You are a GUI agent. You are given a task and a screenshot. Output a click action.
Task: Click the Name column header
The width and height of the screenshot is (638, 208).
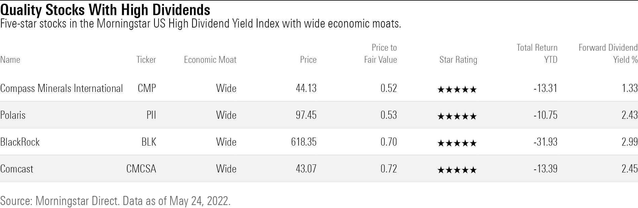coord(10,60)
